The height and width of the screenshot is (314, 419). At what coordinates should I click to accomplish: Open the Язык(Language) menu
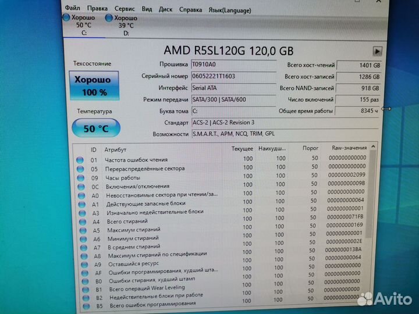coord(230,10)
